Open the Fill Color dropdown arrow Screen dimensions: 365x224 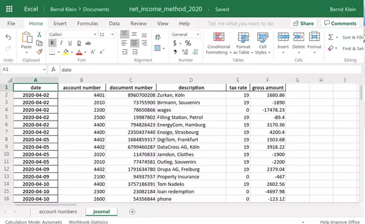pyautogui.click(x=72, y=52)
